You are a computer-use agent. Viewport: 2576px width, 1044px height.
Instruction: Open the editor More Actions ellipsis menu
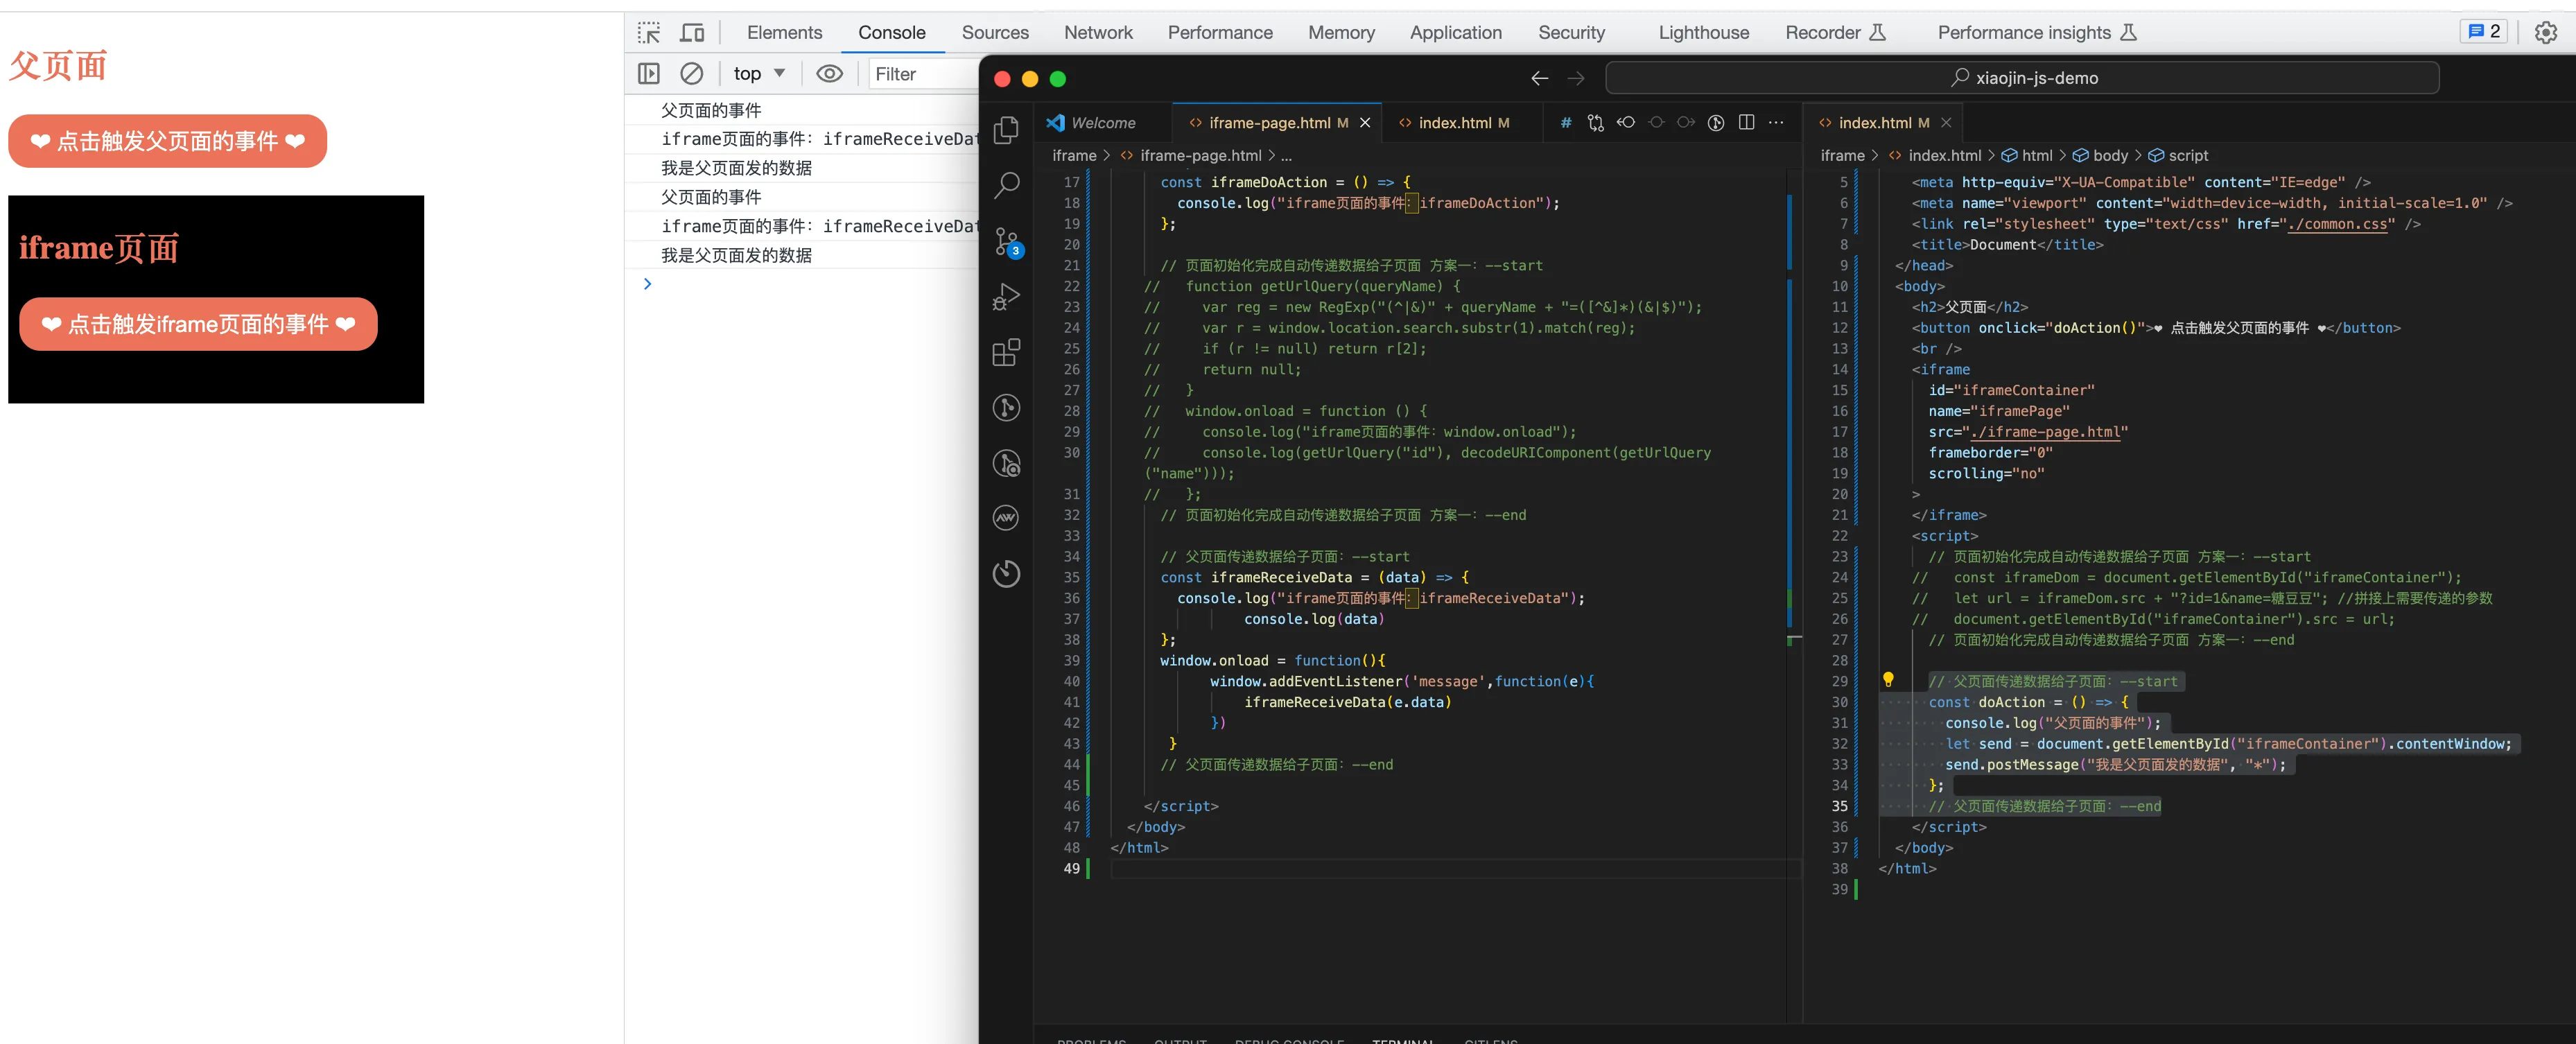pyautogui.click(x=1776, y=122)
